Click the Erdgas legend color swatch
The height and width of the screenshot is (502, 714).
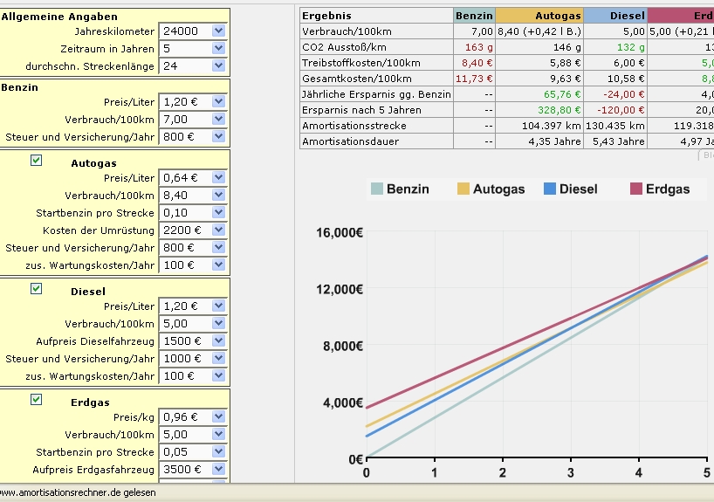pos(635,189)
